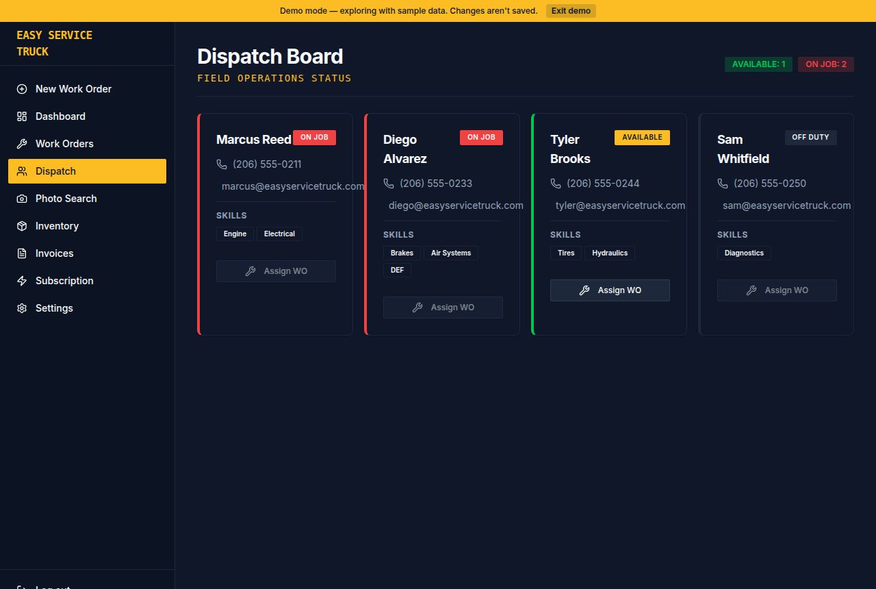
Task: Click the On Job: 2 counter badge
Action: pos(826,64)
